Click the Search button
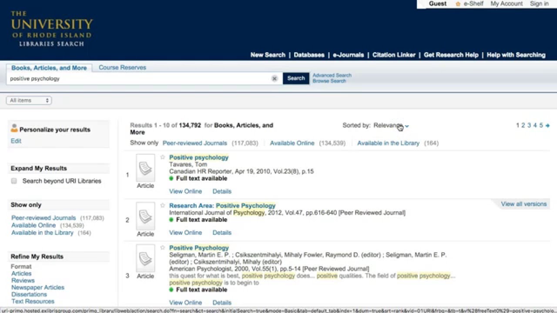The width and height of the screenshot is (557, 313). click(296, 78)
